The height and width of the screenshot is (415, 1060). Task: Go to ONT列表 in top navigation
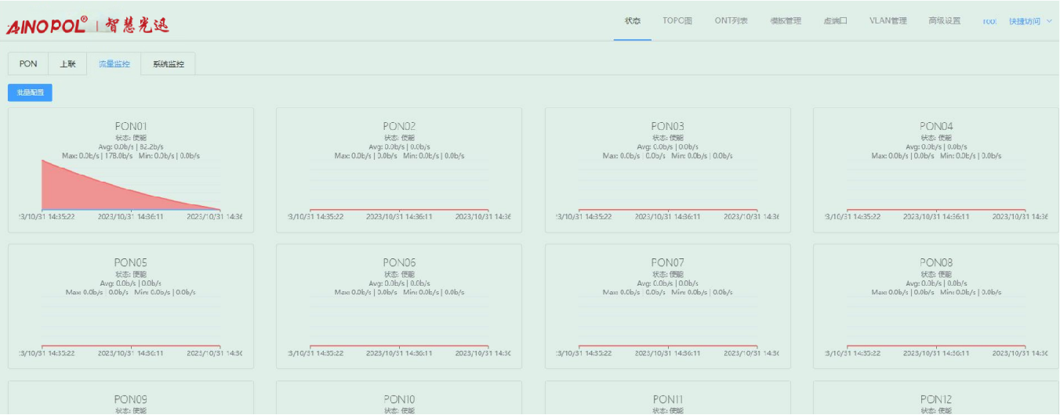point(731,21)
